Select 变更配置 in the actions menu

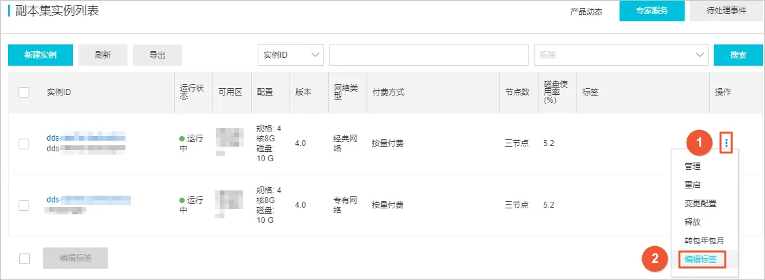point(700,203)
